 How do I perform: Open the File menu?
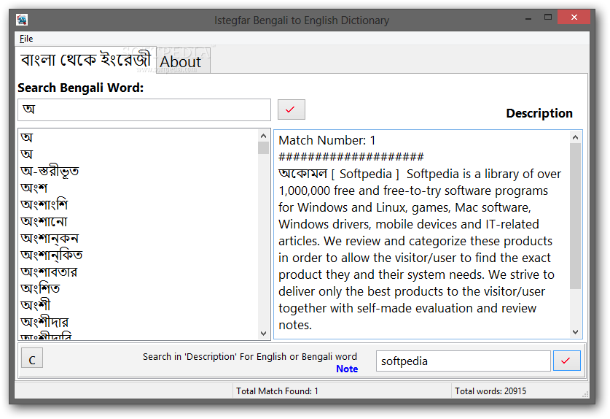point(26,39)
